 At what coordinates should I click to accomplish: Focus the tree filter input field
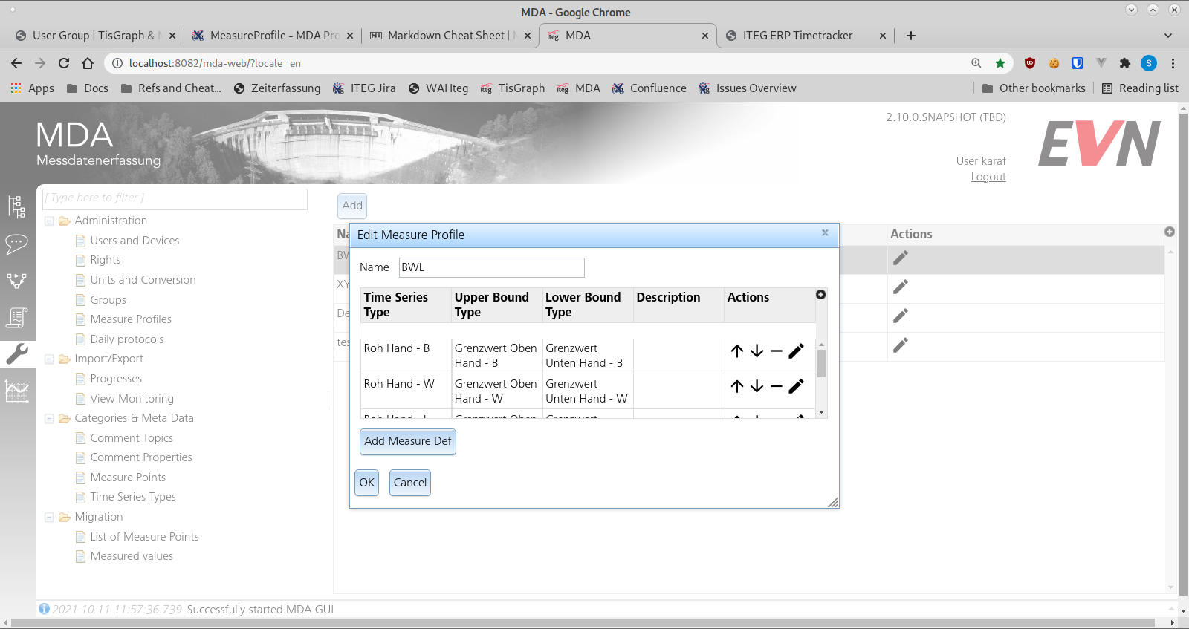(175, 198)
